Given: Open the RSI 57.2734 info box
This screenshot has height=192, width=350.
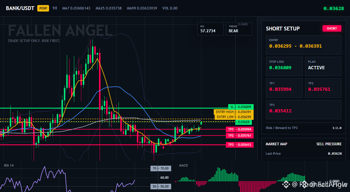Looking at the screenshot, I should coord(210,29).
